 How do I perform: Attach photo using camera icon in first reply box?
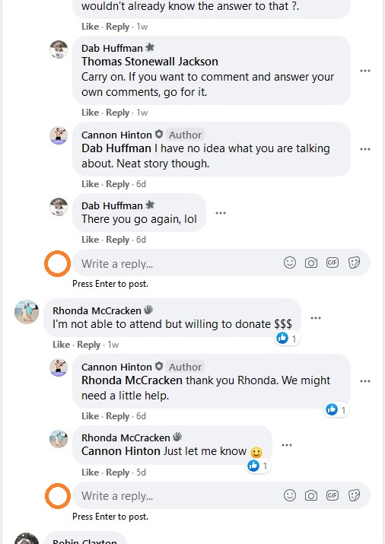click(310, 263)
